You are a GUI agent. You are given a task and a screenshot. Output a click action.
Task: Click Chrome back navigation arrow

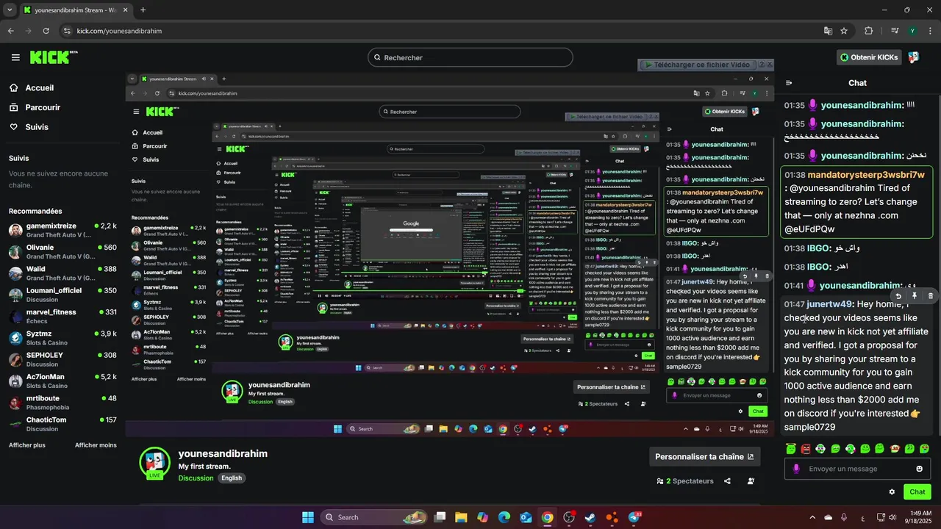10,31
